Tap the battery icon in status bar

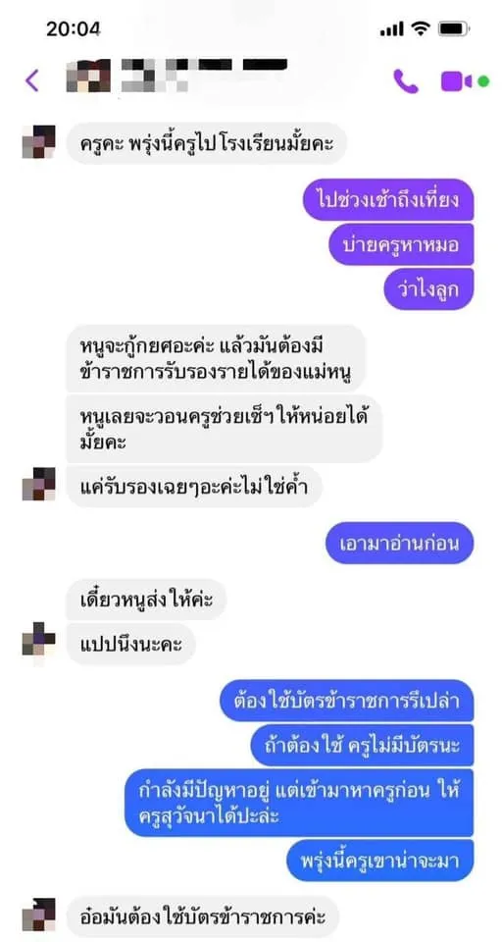454,28
